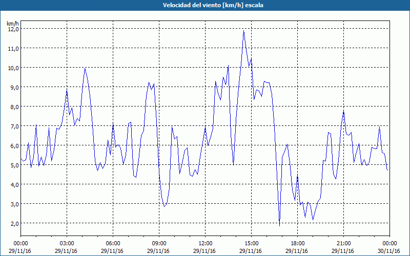
Task: Select the 2,0 y-axis value
Action: point(14,224)
